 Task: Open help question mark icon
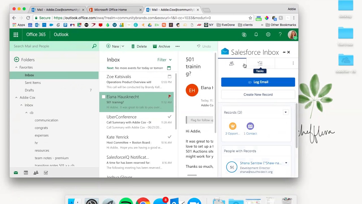[x=280, y=35]
